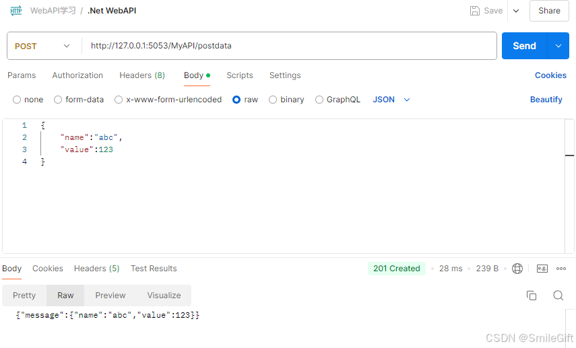
Task: Click the HTTP request type icon
Action: tap(16, 11)
